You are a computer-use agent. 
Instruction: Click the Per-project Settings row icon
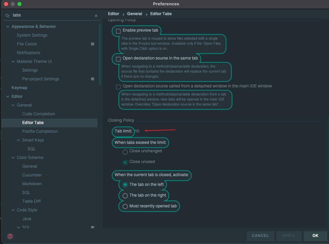pos(93,79)
